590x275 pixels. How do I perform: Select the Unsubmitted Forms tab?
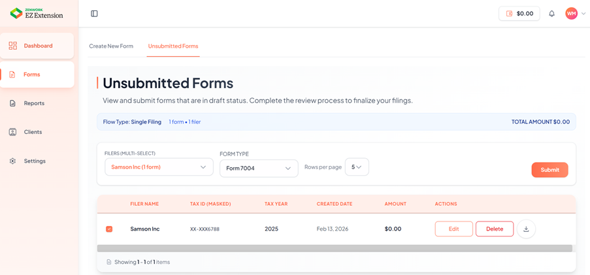[173, 46]
